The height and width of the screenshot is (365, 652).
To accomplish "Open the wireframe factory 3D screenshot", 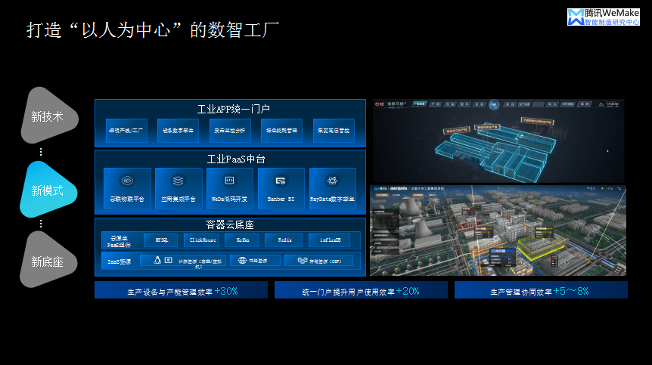I will coord(499,141).
